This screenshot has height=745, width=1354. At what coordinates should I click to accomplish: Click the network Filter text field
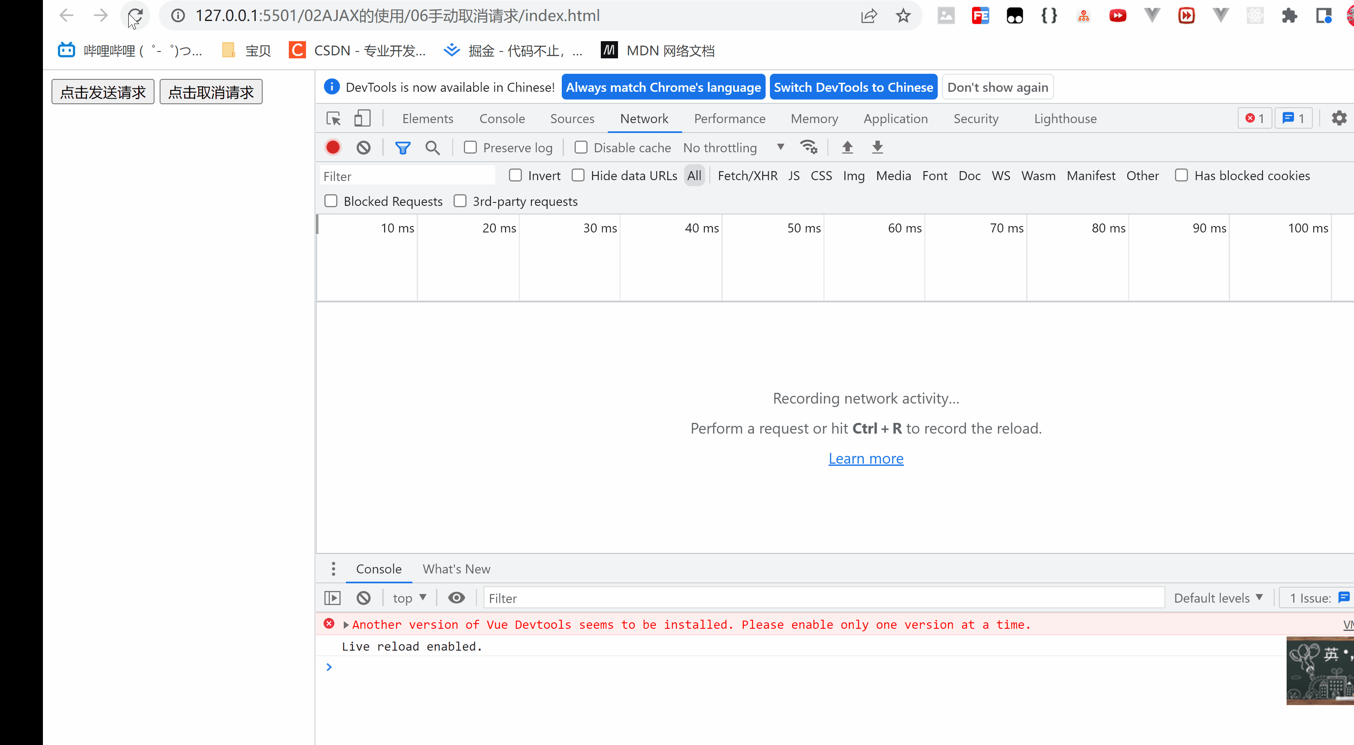point(407,176)
